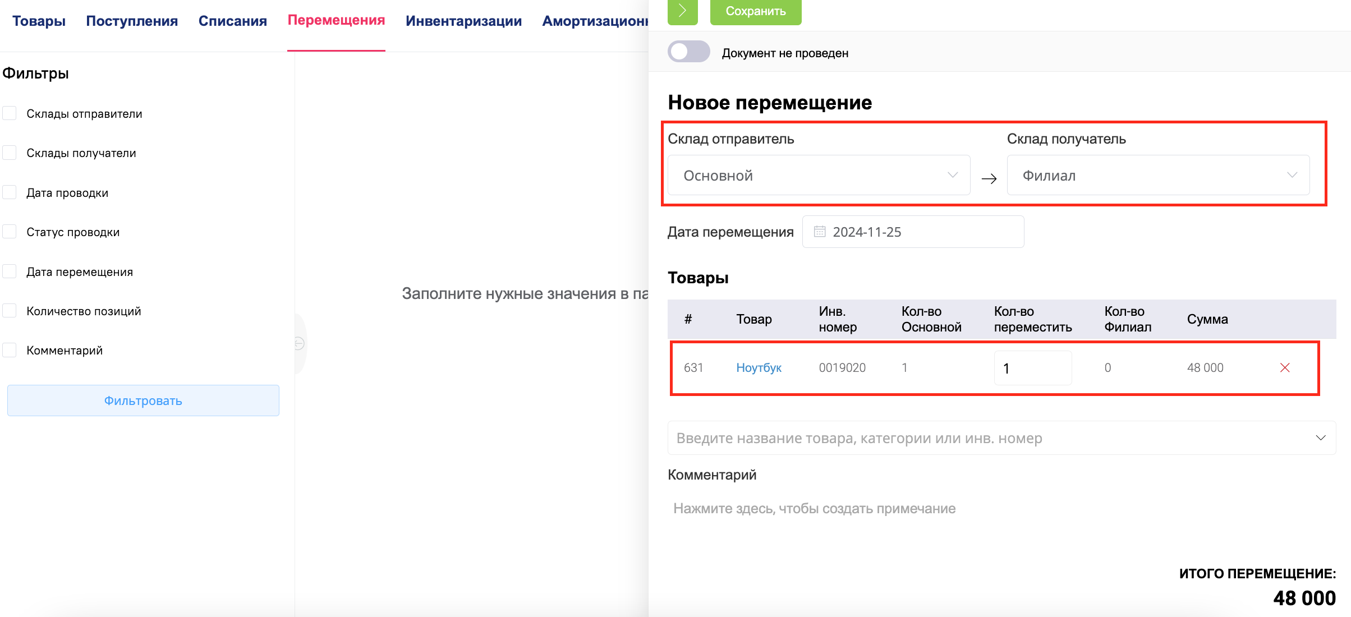1351x617 pixels.
Task: Open the Ноутбук product link
Action: tap(759, 368)
